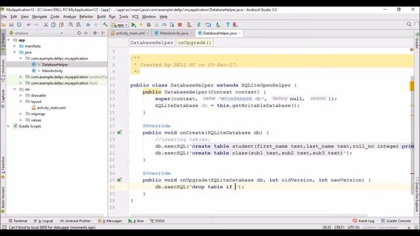This screenshot has width=420, height=236.
Task: Click the override gutter icon beside onCreate
Action: [119, 132]
